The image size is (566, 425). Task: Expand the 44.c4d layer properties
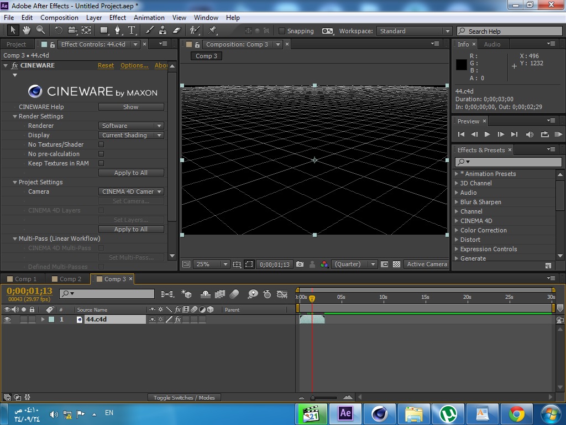pyautogui.click(x=43, y=319)
